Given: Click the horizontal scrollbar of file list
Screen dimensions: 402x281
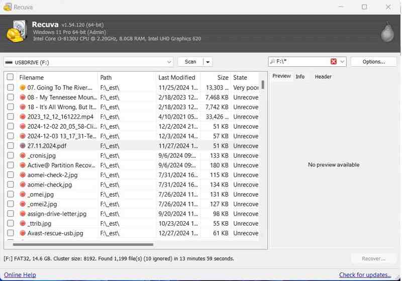Looking at the screenshot, I should point(83,244).
